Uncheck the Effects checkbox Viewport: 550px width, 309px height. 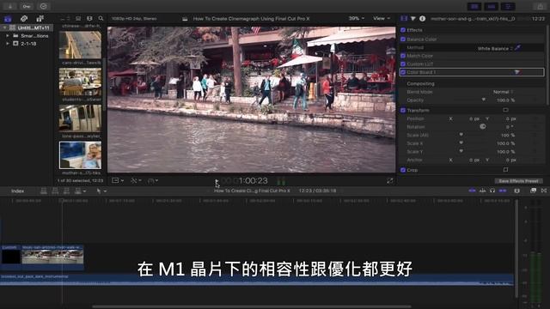[403, 30]
